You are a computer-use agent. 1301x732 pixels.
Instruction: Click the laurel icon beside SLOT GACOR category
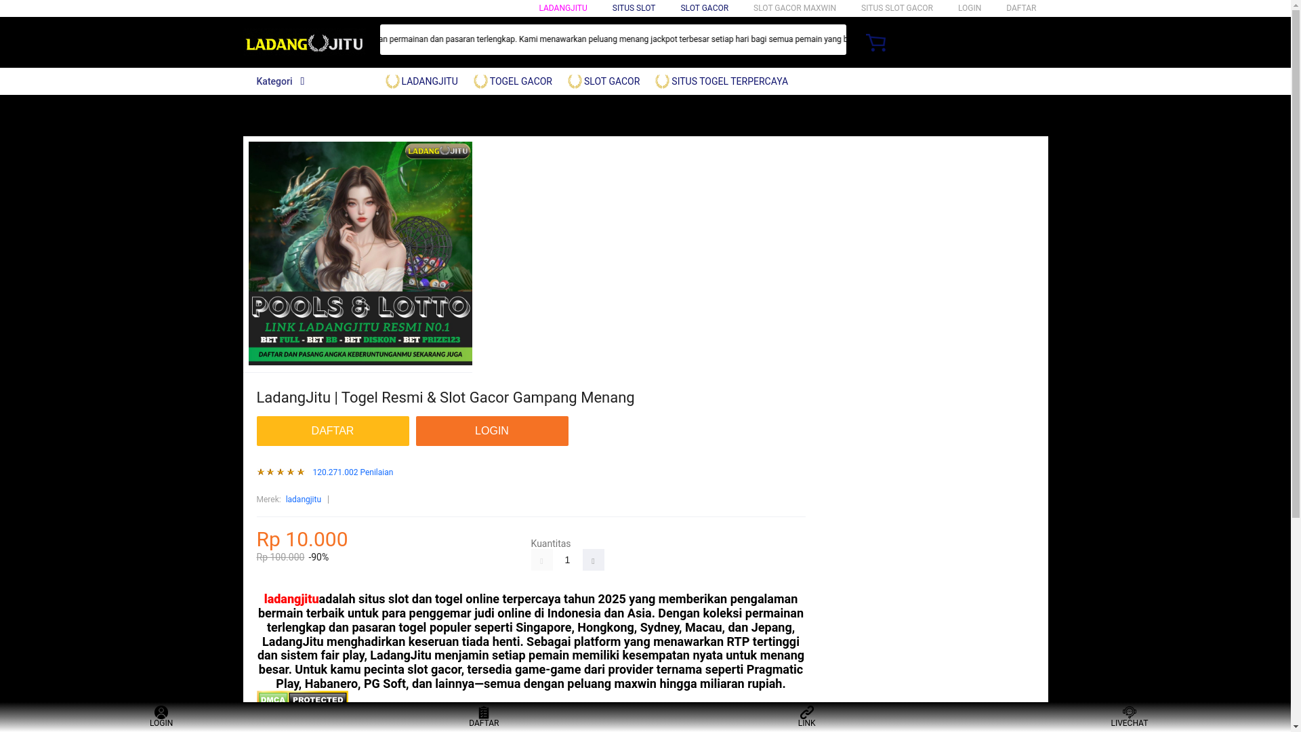click(x=575, y=81)
